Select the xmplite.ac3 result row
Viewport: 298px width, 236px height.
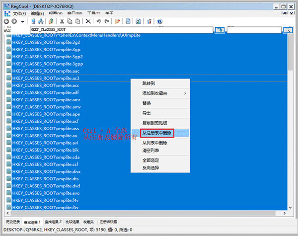(149, 78)
